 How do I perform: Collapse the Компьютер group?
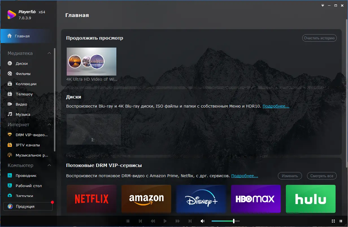click(49, 165)
